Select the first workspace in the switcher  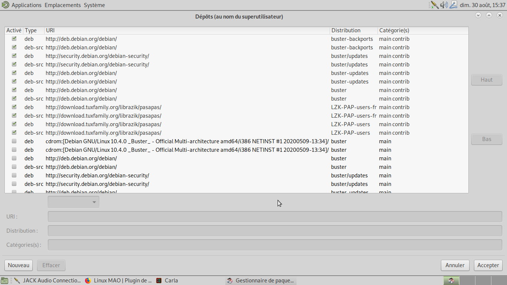tap(451, 281)
